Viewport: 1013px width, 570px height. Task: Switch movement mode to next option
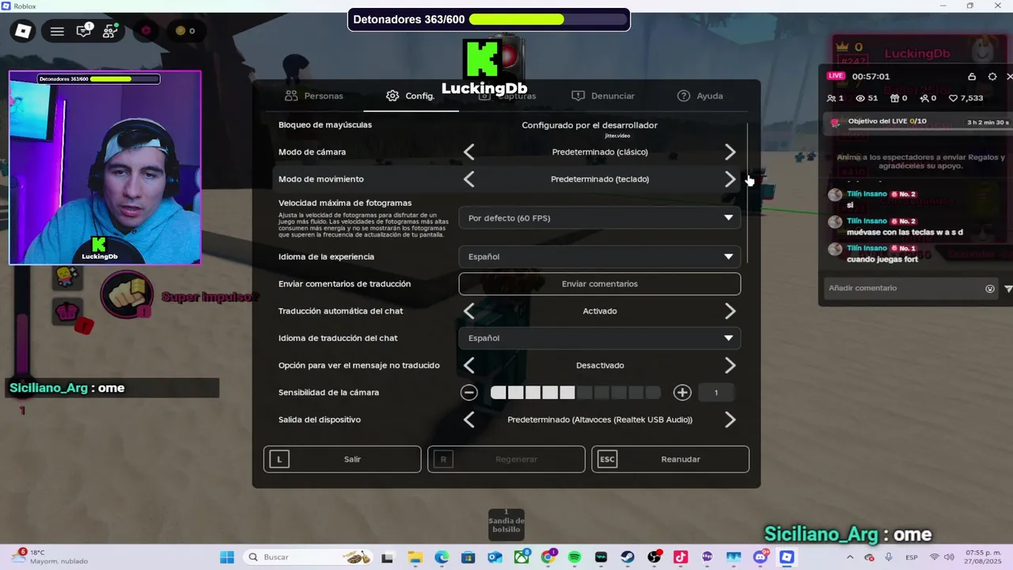(730, 179)
